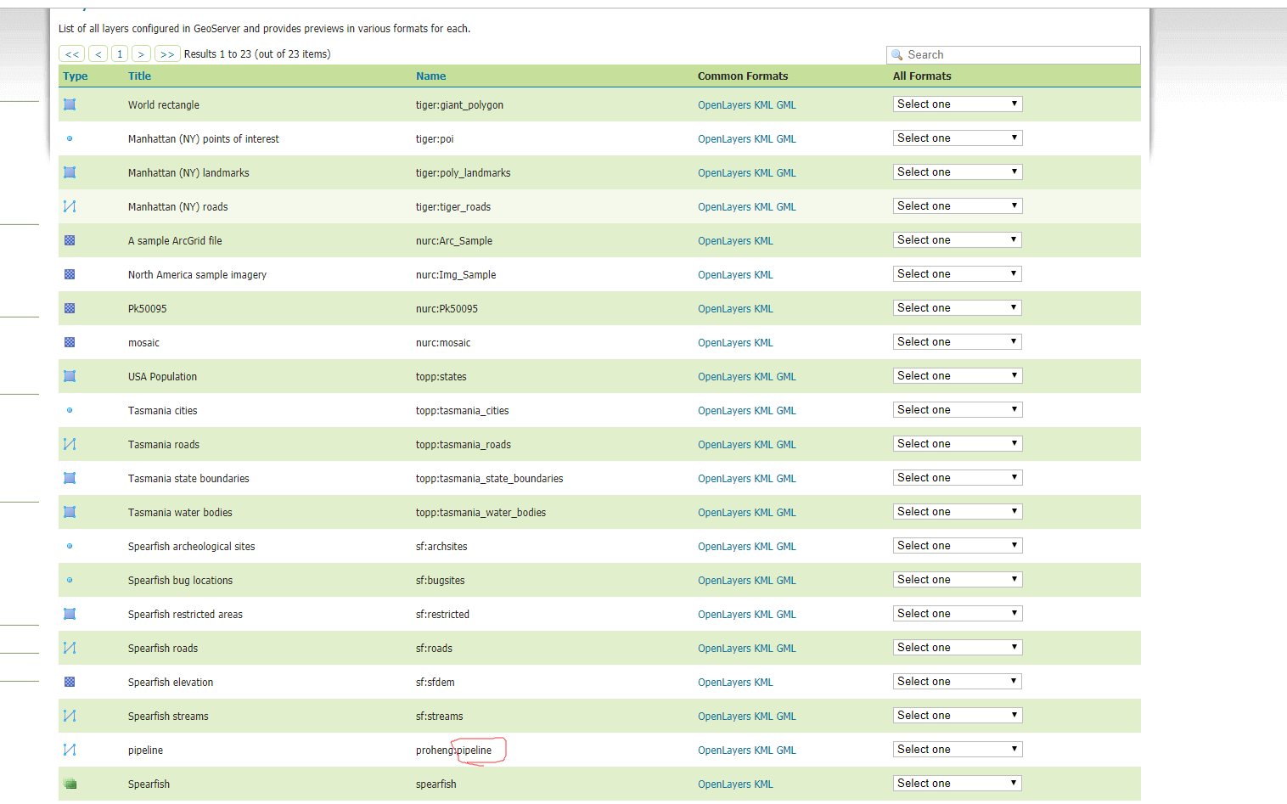The height and width of the screenshot is (804, 1287).
Task: Expand All Formats dropdown for Tasmania cities
Action: (x=957, y=410)
